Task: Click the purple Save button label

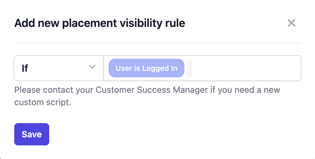Action: tap(32, 134)
